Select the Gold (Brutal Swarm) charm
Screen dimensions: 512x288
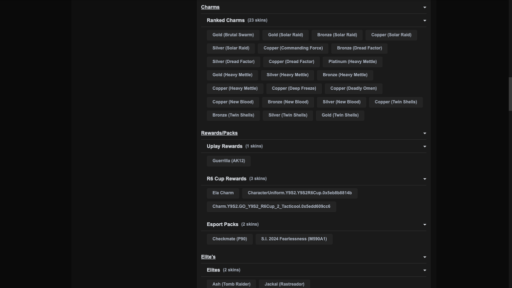233,35
